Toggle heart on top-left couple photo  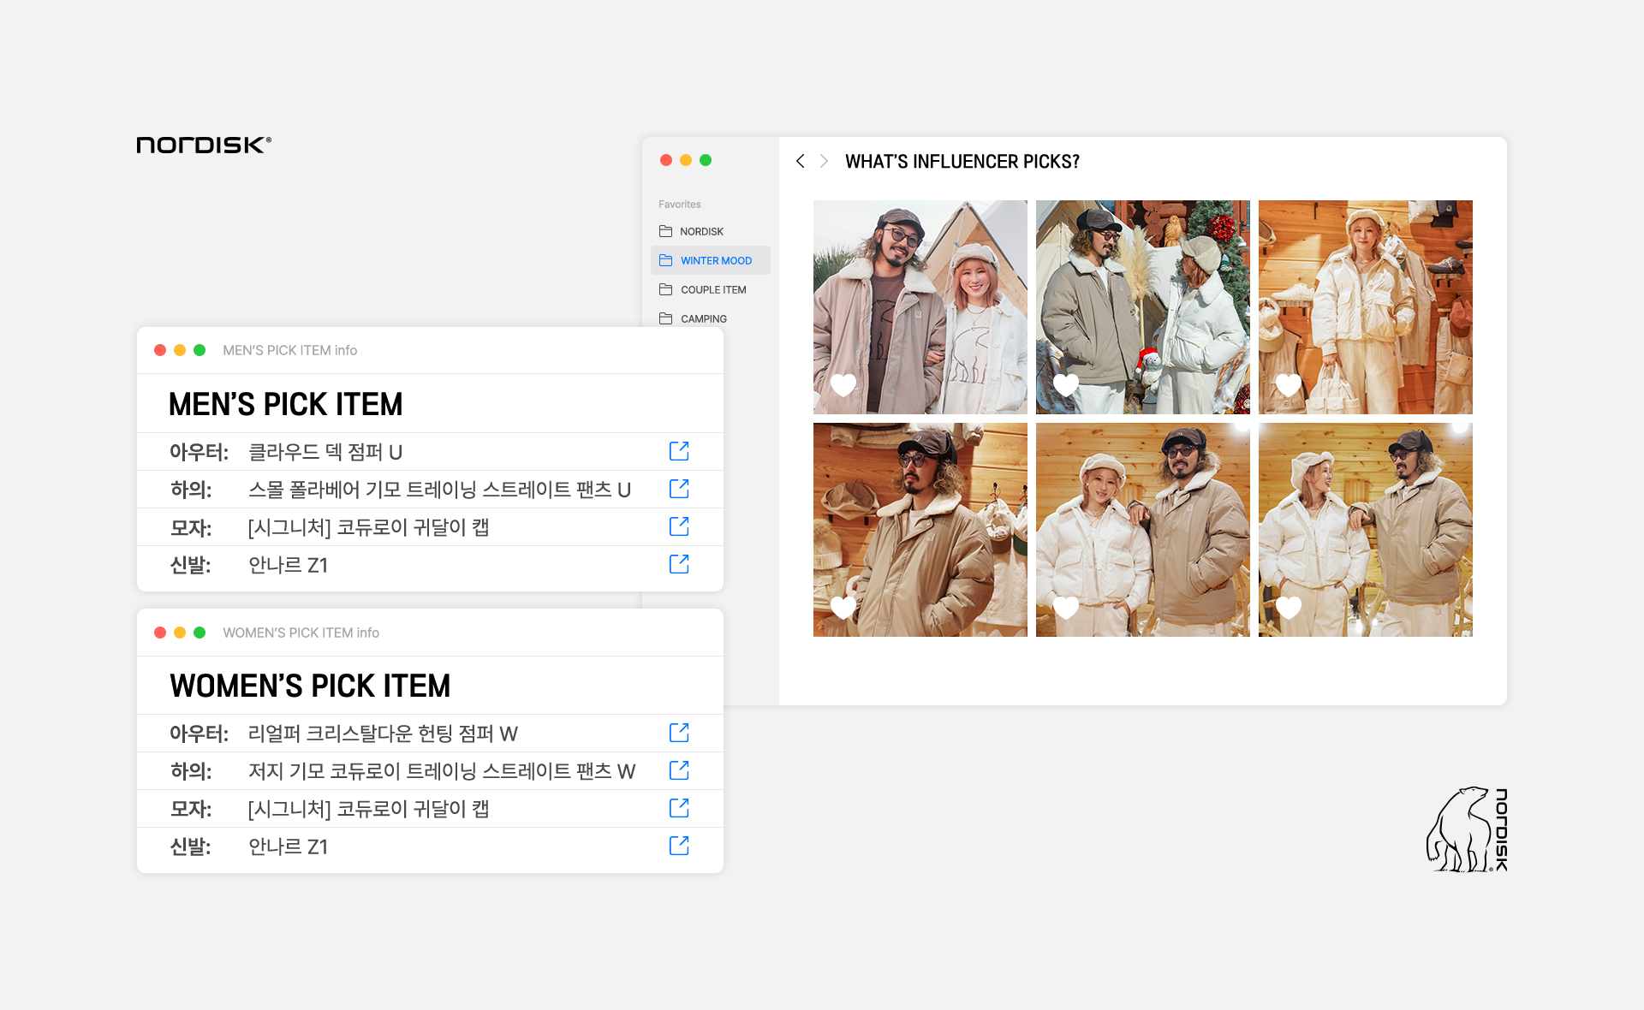843,385
